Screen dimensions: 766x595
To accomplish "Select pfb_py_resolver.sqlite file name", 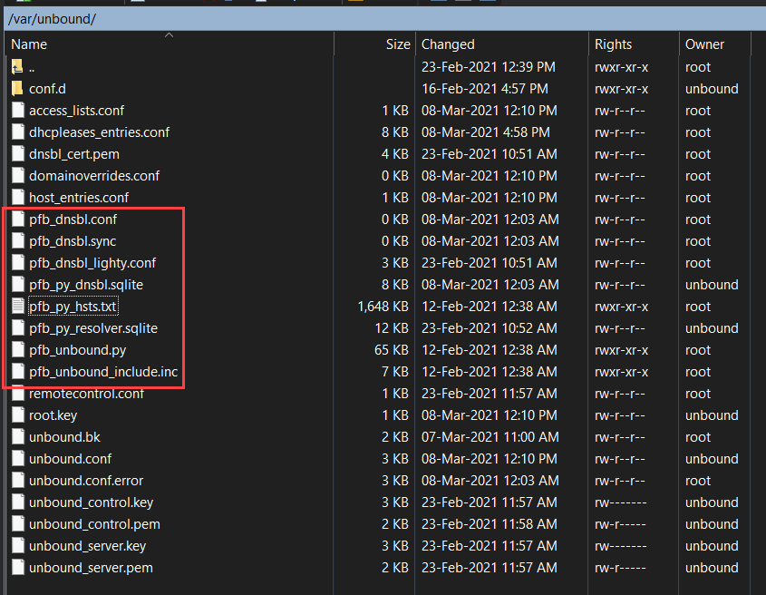I will click(x=93, y=328).
